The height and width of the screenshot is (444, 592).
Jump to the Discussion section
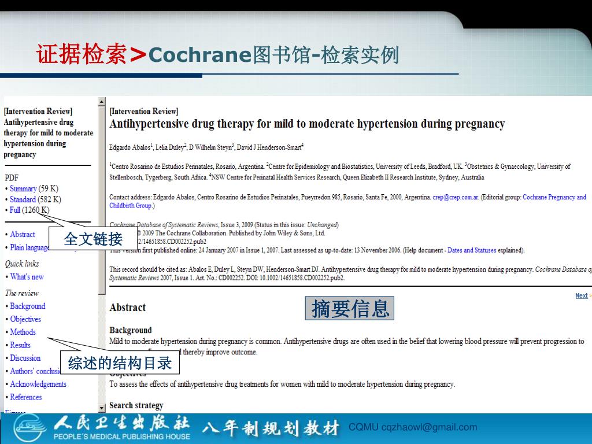pos(25,358)
